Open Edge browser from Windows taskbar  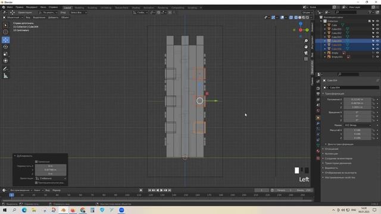24,210
